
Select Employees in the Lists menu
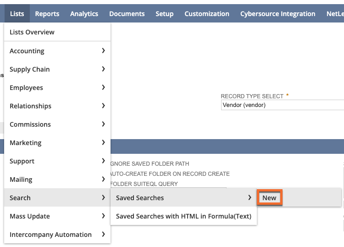tap(26, 88)
